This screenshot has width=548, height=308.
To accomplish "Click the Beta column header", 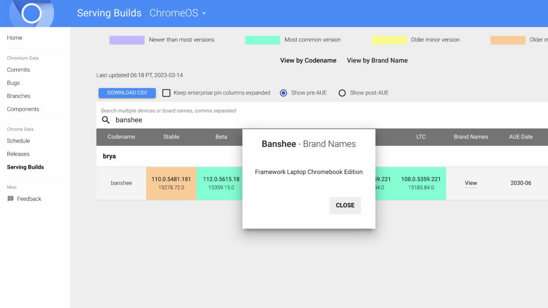I will [221, 137].
